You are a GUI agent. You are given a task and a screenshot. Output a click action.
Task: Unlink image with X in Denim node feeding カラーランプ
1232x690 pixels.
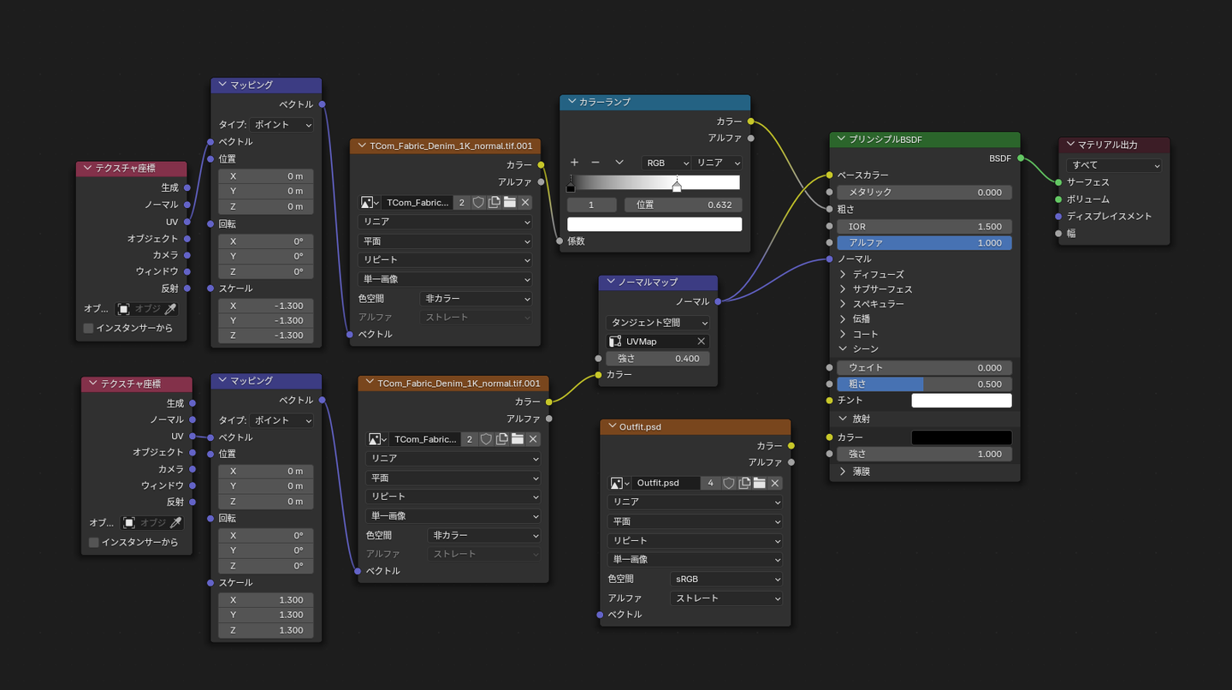click(x=525, y=203)
